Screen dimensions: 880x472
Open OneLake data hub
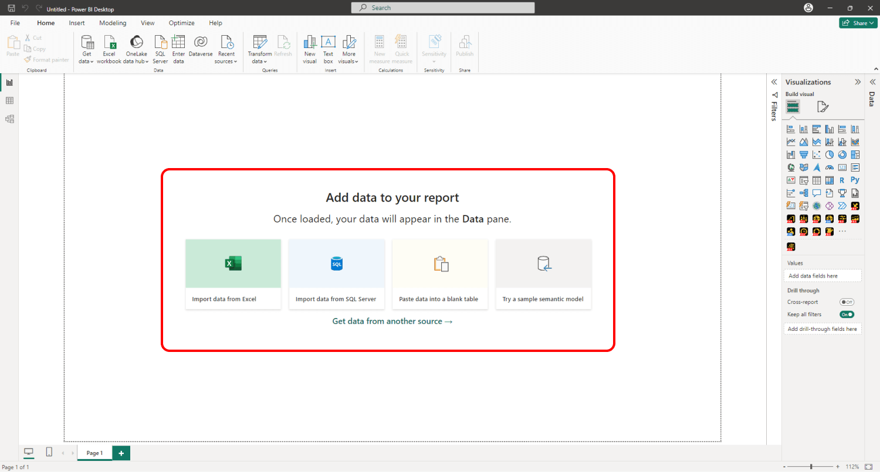136,49
